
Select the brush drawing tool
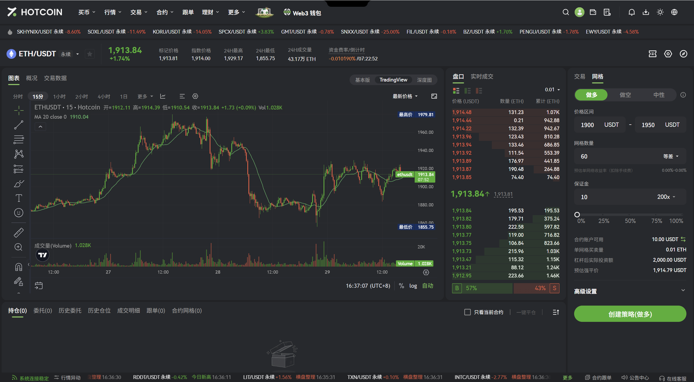point(19,183)
